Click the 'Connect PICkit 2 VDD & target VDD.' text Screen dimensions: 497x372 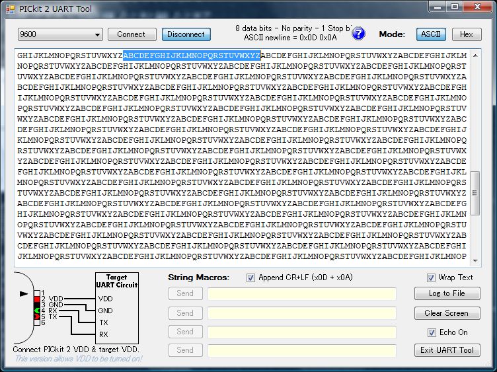pyautogui.click(x=76, y=350)
